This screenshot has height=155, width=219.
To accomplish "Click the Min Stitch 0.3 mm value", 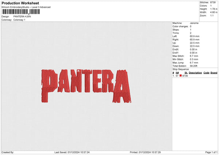I will pos(194,60).
